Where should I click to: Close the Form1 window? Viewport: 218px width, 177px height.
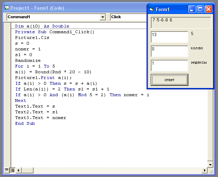(209, 9)
